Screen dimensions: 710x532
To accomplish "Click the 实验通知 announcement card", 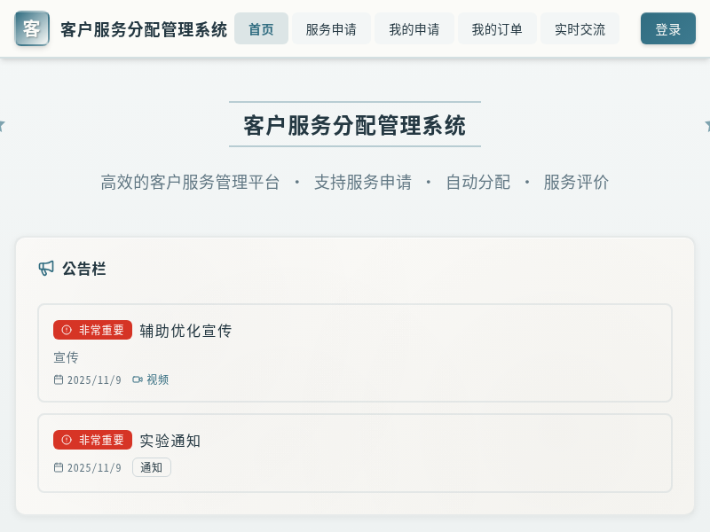I will tap(355, 452).
